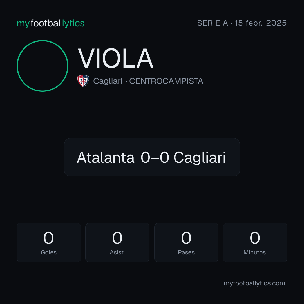The image size is (304, 304).
Task: Click the VIOLA player name heading
Action: pos(116,58)
